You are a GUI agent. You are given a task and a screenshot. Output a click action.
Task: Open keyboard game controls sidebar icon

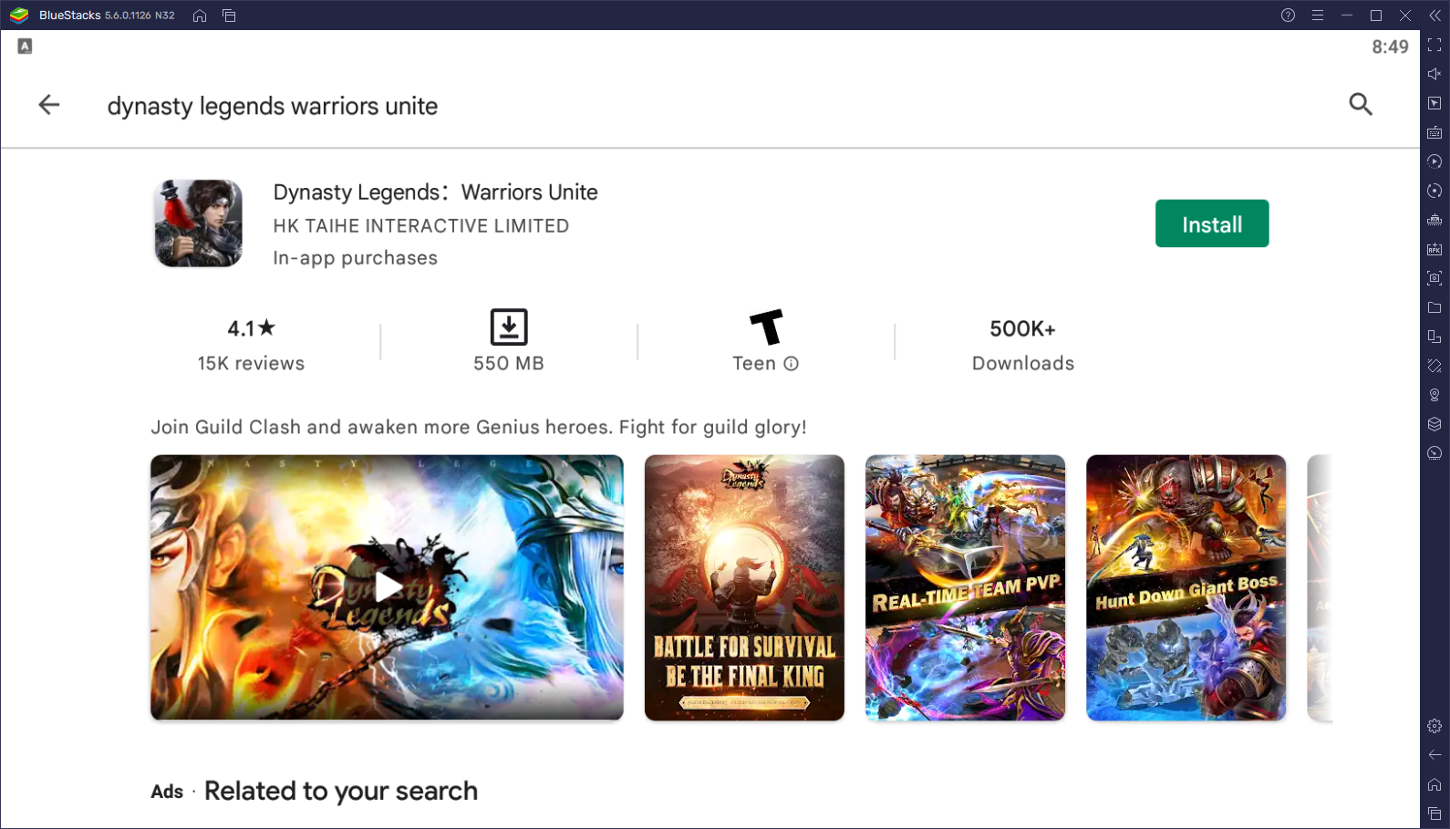pyautogui.click(x=1434, y=132)
